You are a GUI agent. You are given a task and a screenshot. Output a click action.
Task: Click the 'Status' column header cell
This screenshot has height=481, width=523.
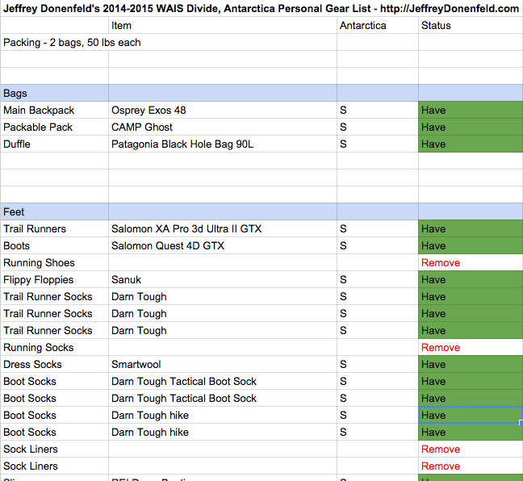tap(471, 25)
